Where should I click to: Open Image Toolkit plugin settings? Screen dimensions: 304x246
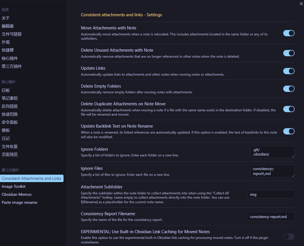click(14, 186)
